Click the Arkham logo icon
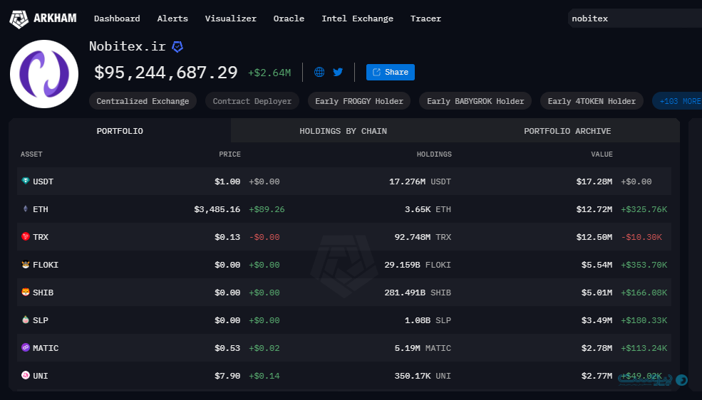702x400 pixels. (19, 19)
